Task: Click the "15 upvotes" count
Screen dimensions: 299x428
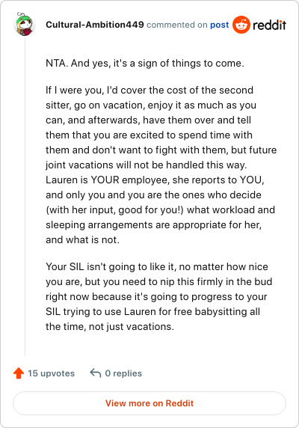Action: pyautogui.click(x=52, y=373)
